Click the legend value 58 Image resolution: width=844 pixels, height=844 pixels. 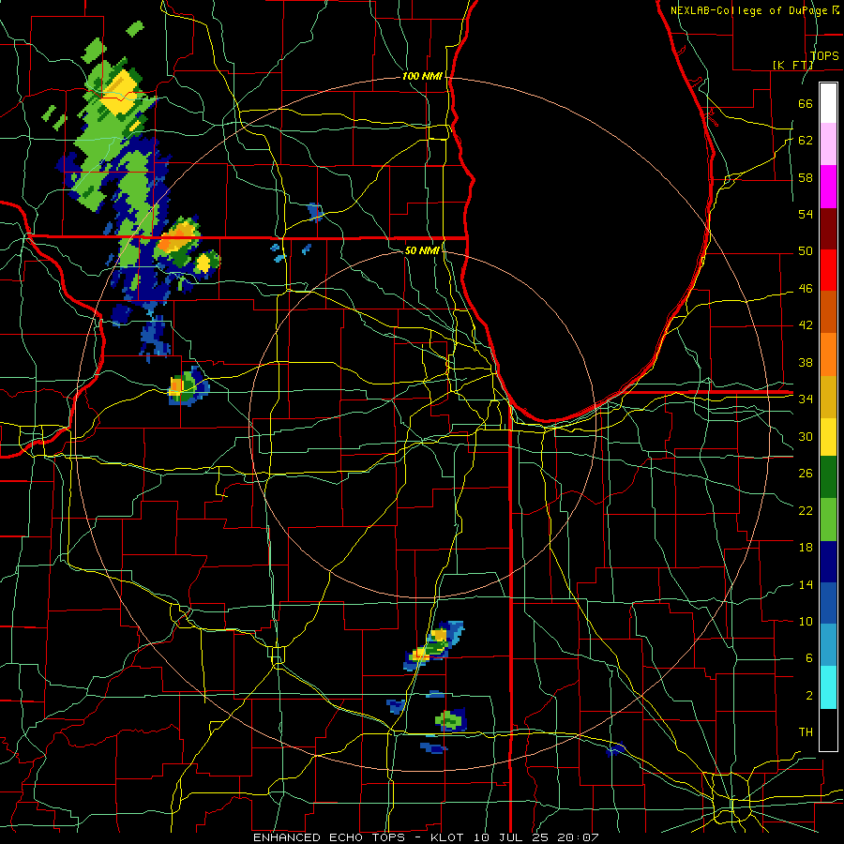[x=806, y=177]
